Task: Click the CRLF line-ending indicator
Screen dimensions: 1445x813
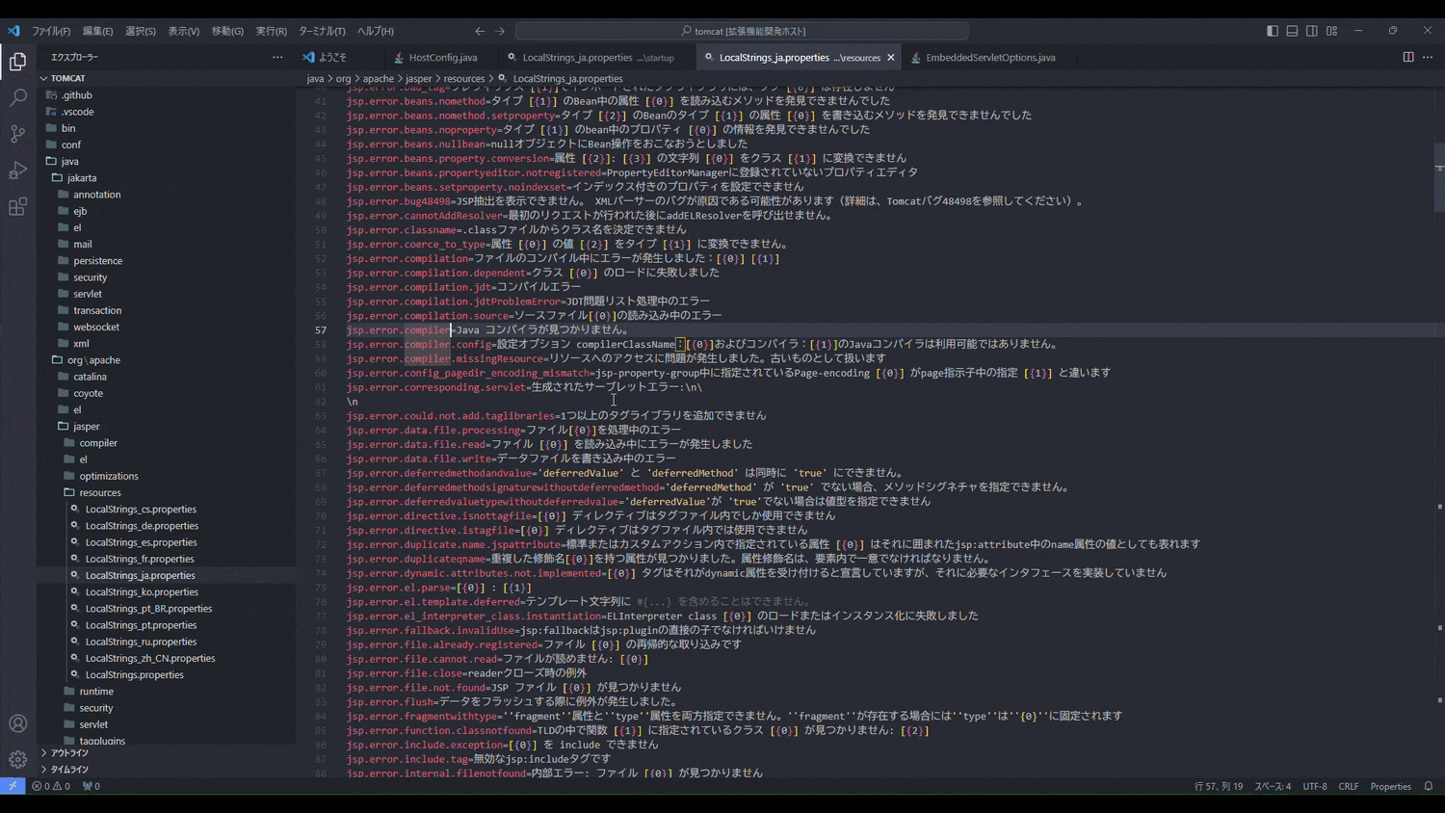Action: coord(1349,786)
